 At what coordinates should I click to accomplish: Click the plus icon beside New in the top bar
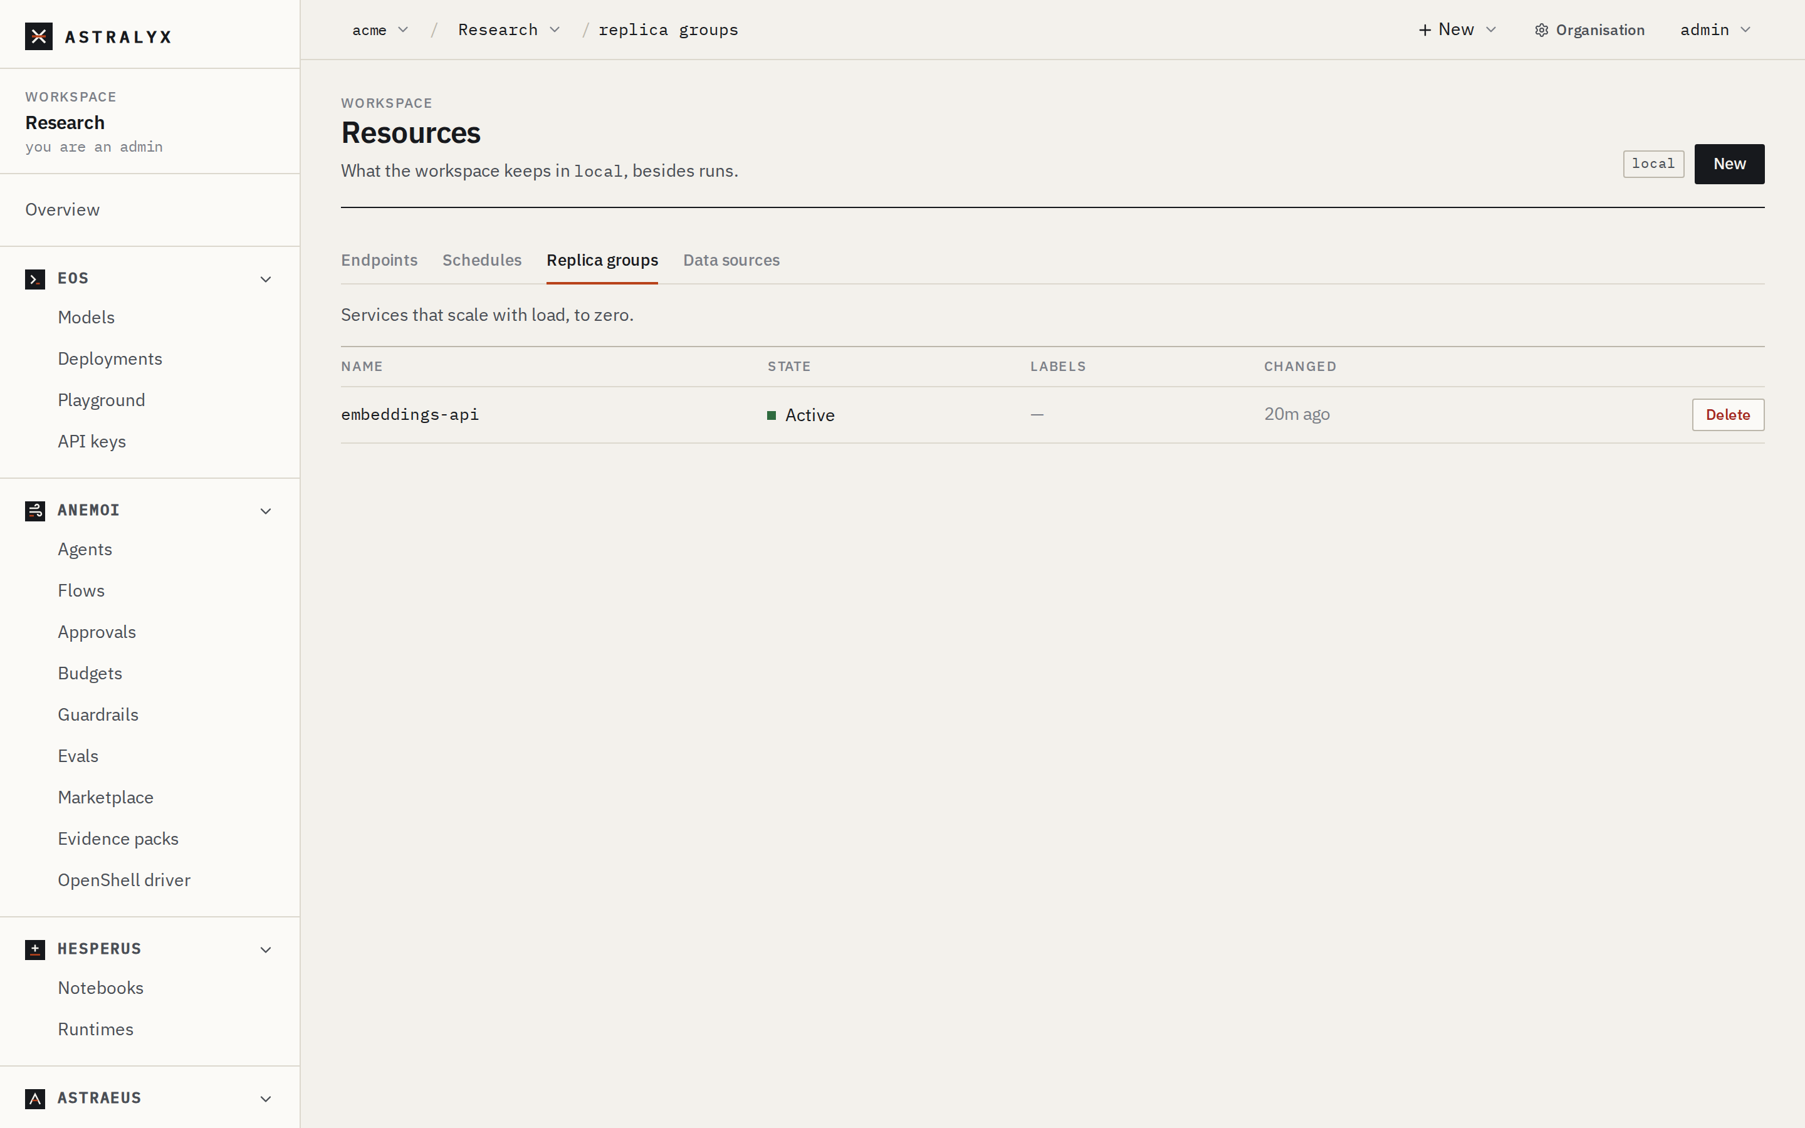1425,30
